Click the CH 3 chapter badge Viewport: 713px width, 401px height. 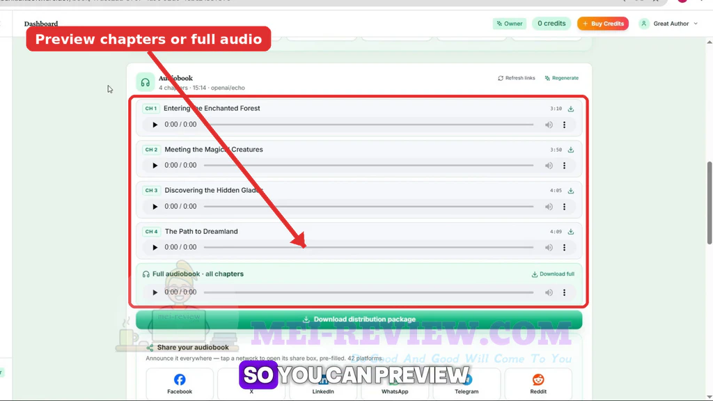coord(151,191)
